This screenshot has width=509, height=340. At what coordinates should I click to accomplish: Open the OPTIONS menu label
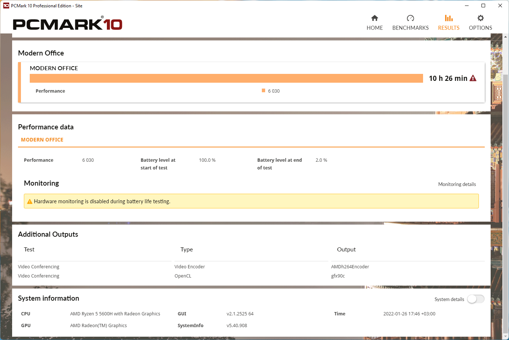480,28
